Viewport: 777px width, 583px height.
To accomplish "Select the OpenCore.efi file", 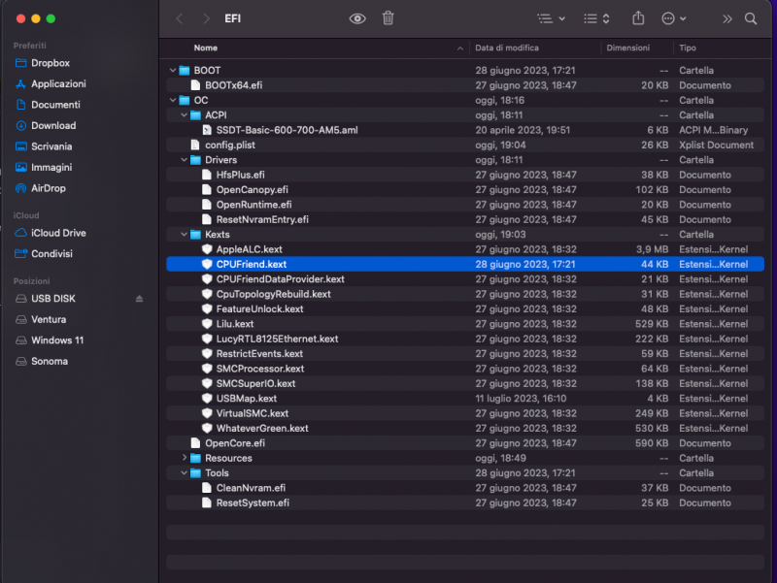I will pyautogui.click(x=465, y=443).
